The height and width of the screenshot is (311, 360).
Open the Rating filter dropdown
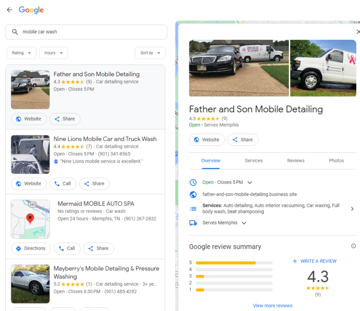[22, 53]
